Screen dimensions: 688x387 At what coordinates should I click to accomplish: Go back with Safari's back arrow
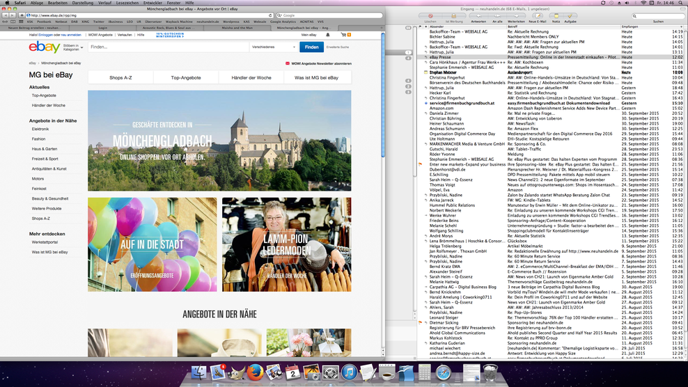[6, 15]
